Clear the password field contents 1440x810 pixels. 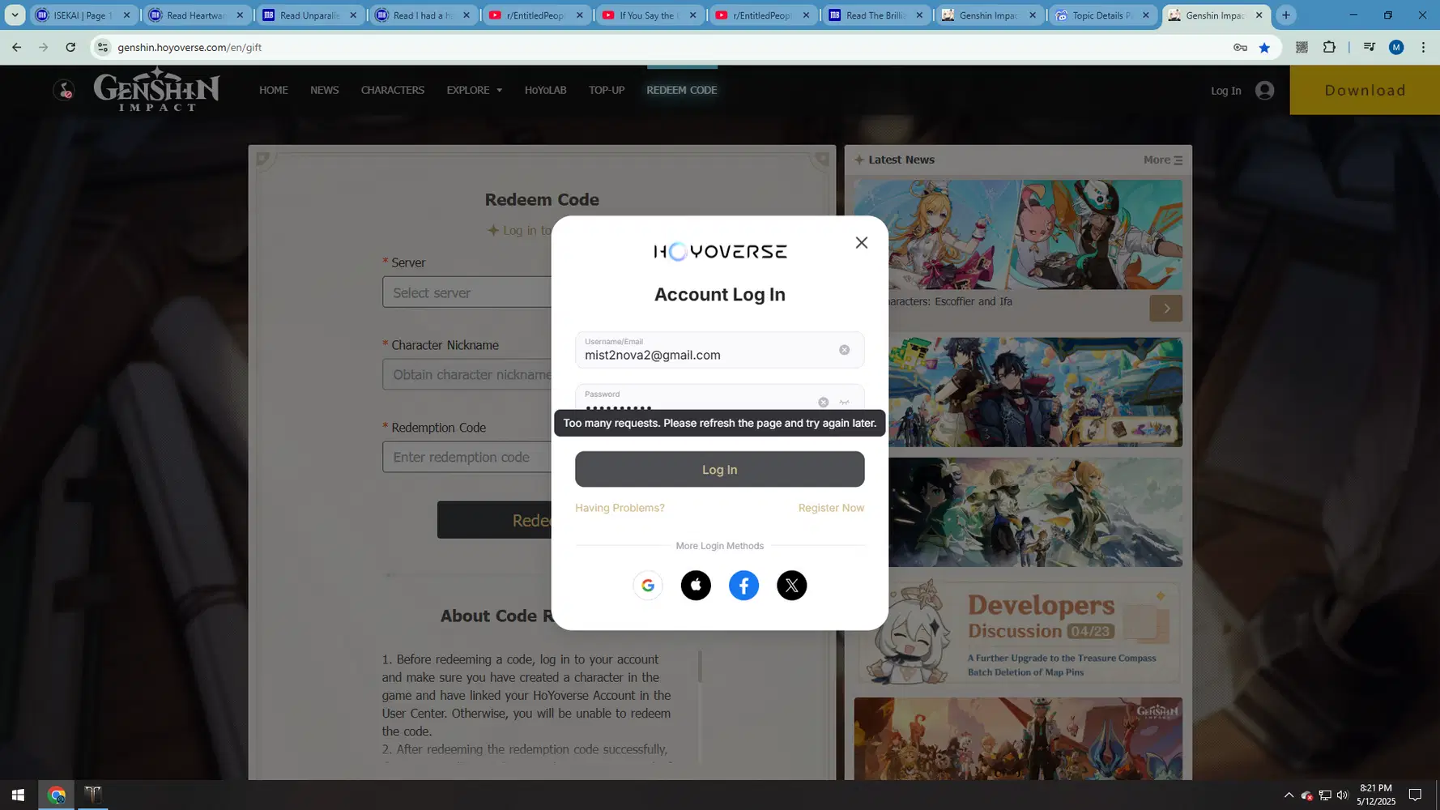pyautogui.click(x=823, y=403)
